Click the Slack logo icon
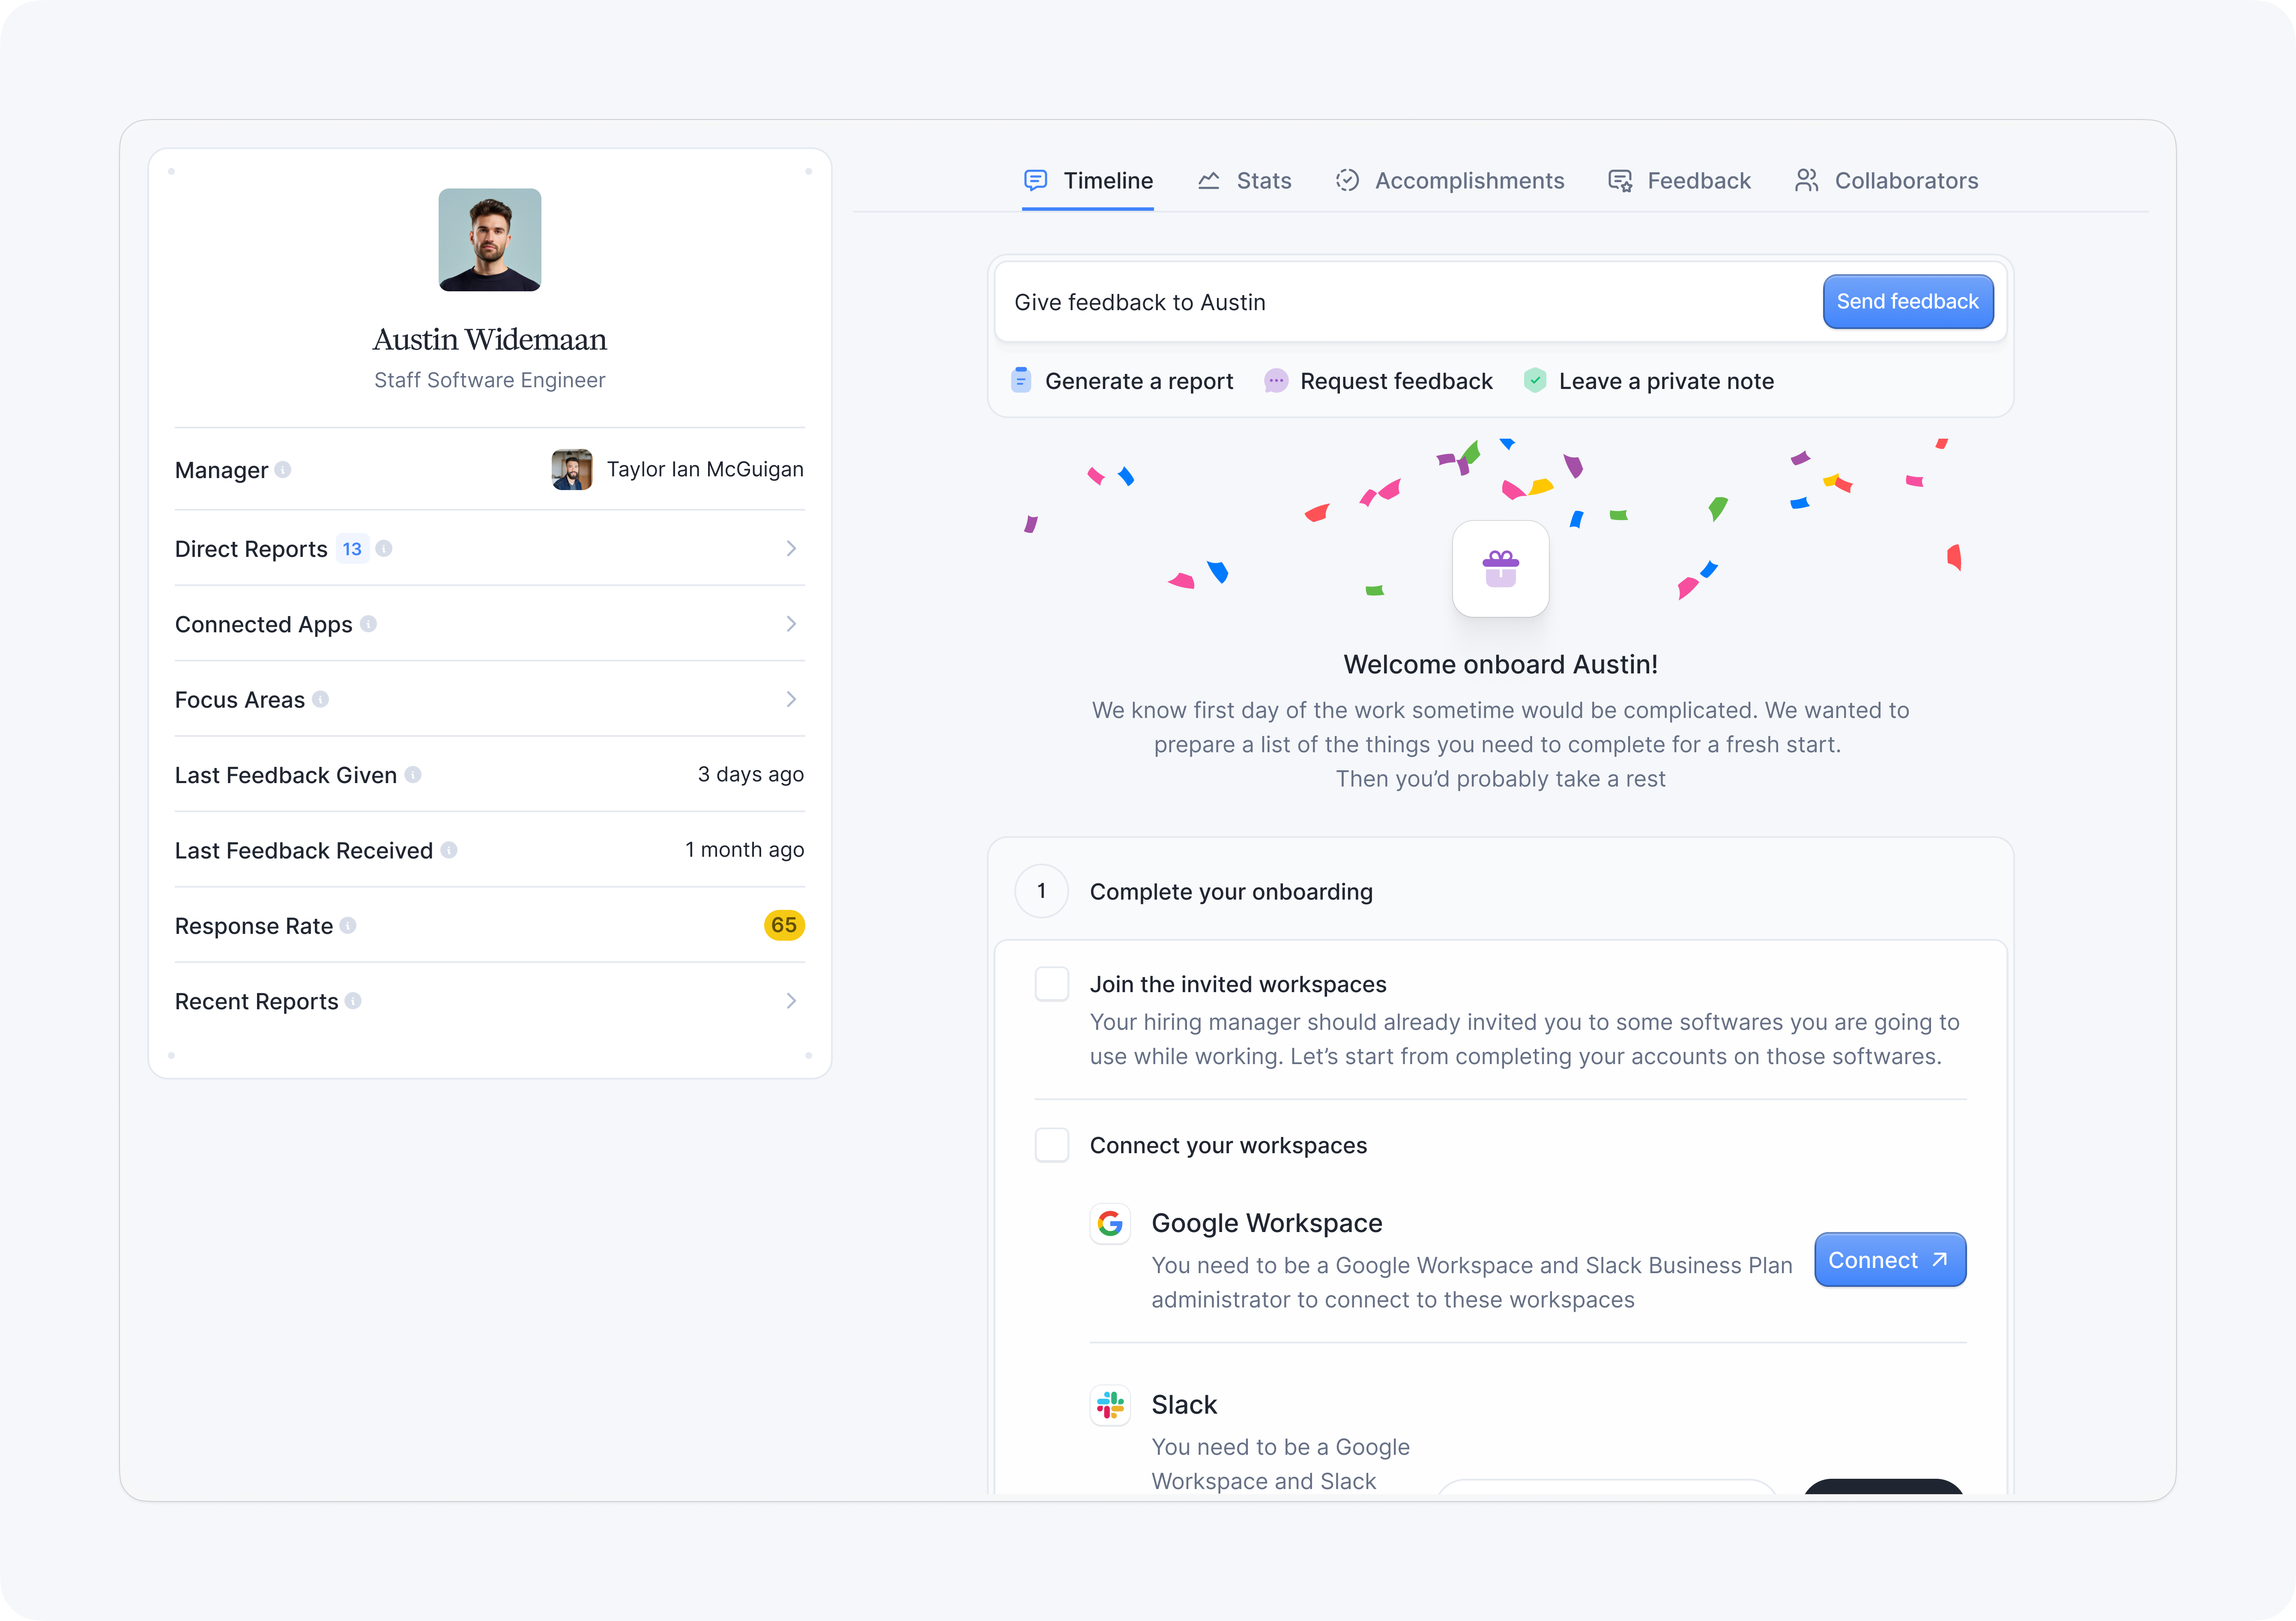This screenshot has height=1621, width=2296. (1110, 1405)
